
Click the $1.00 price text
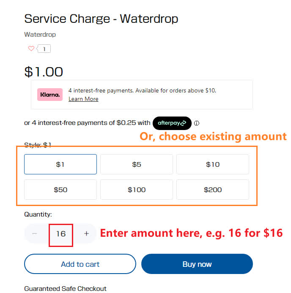tap(44, 71)
